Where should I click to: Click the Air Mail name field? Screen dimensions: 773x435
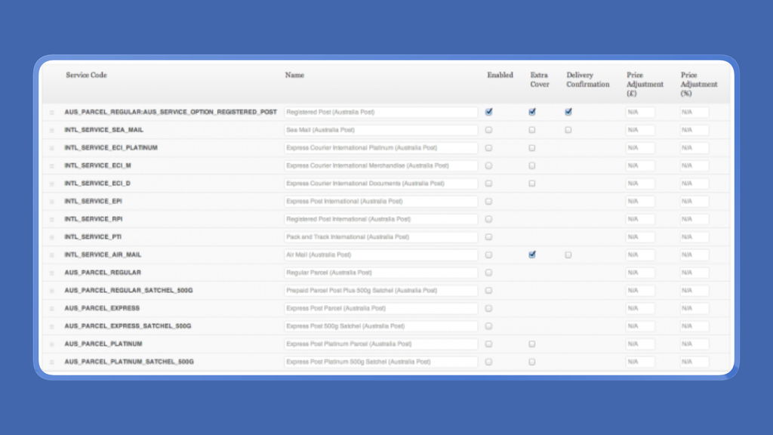point(381,255)
